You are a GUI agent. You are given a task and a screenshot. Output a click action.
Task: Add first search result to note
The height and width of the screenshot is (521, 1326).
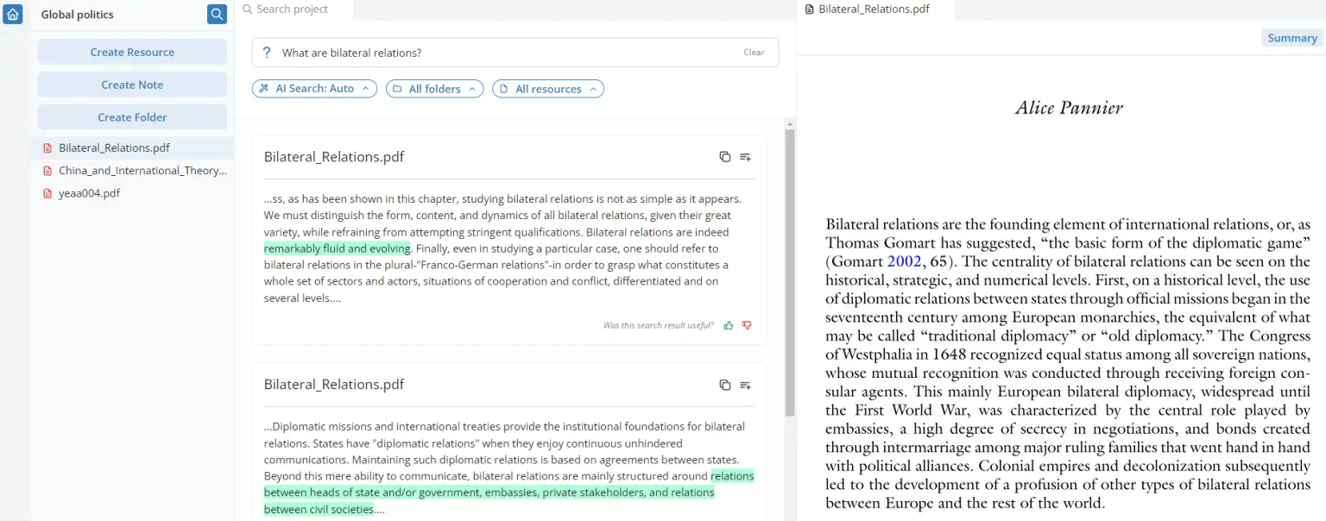[746, 157]
